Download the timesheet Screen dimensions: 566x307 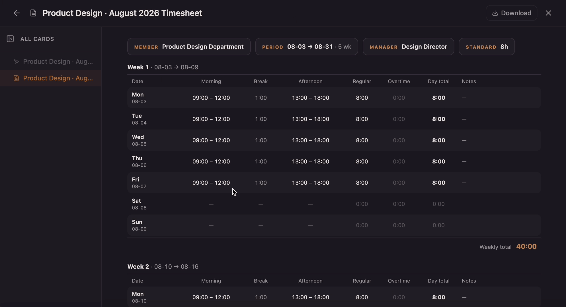click(511, 13)
